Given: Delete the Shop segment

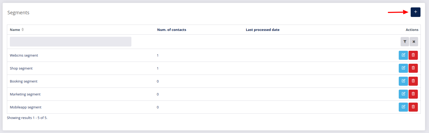Looking at the screenshot, I should pos(413,68).
